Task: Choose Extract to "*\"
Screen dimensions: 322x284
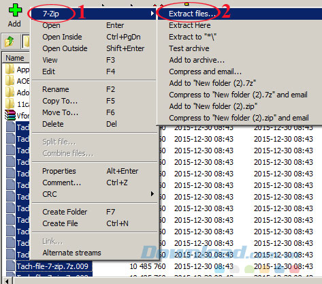Action: pyautogui.click(x=240, y=37)
